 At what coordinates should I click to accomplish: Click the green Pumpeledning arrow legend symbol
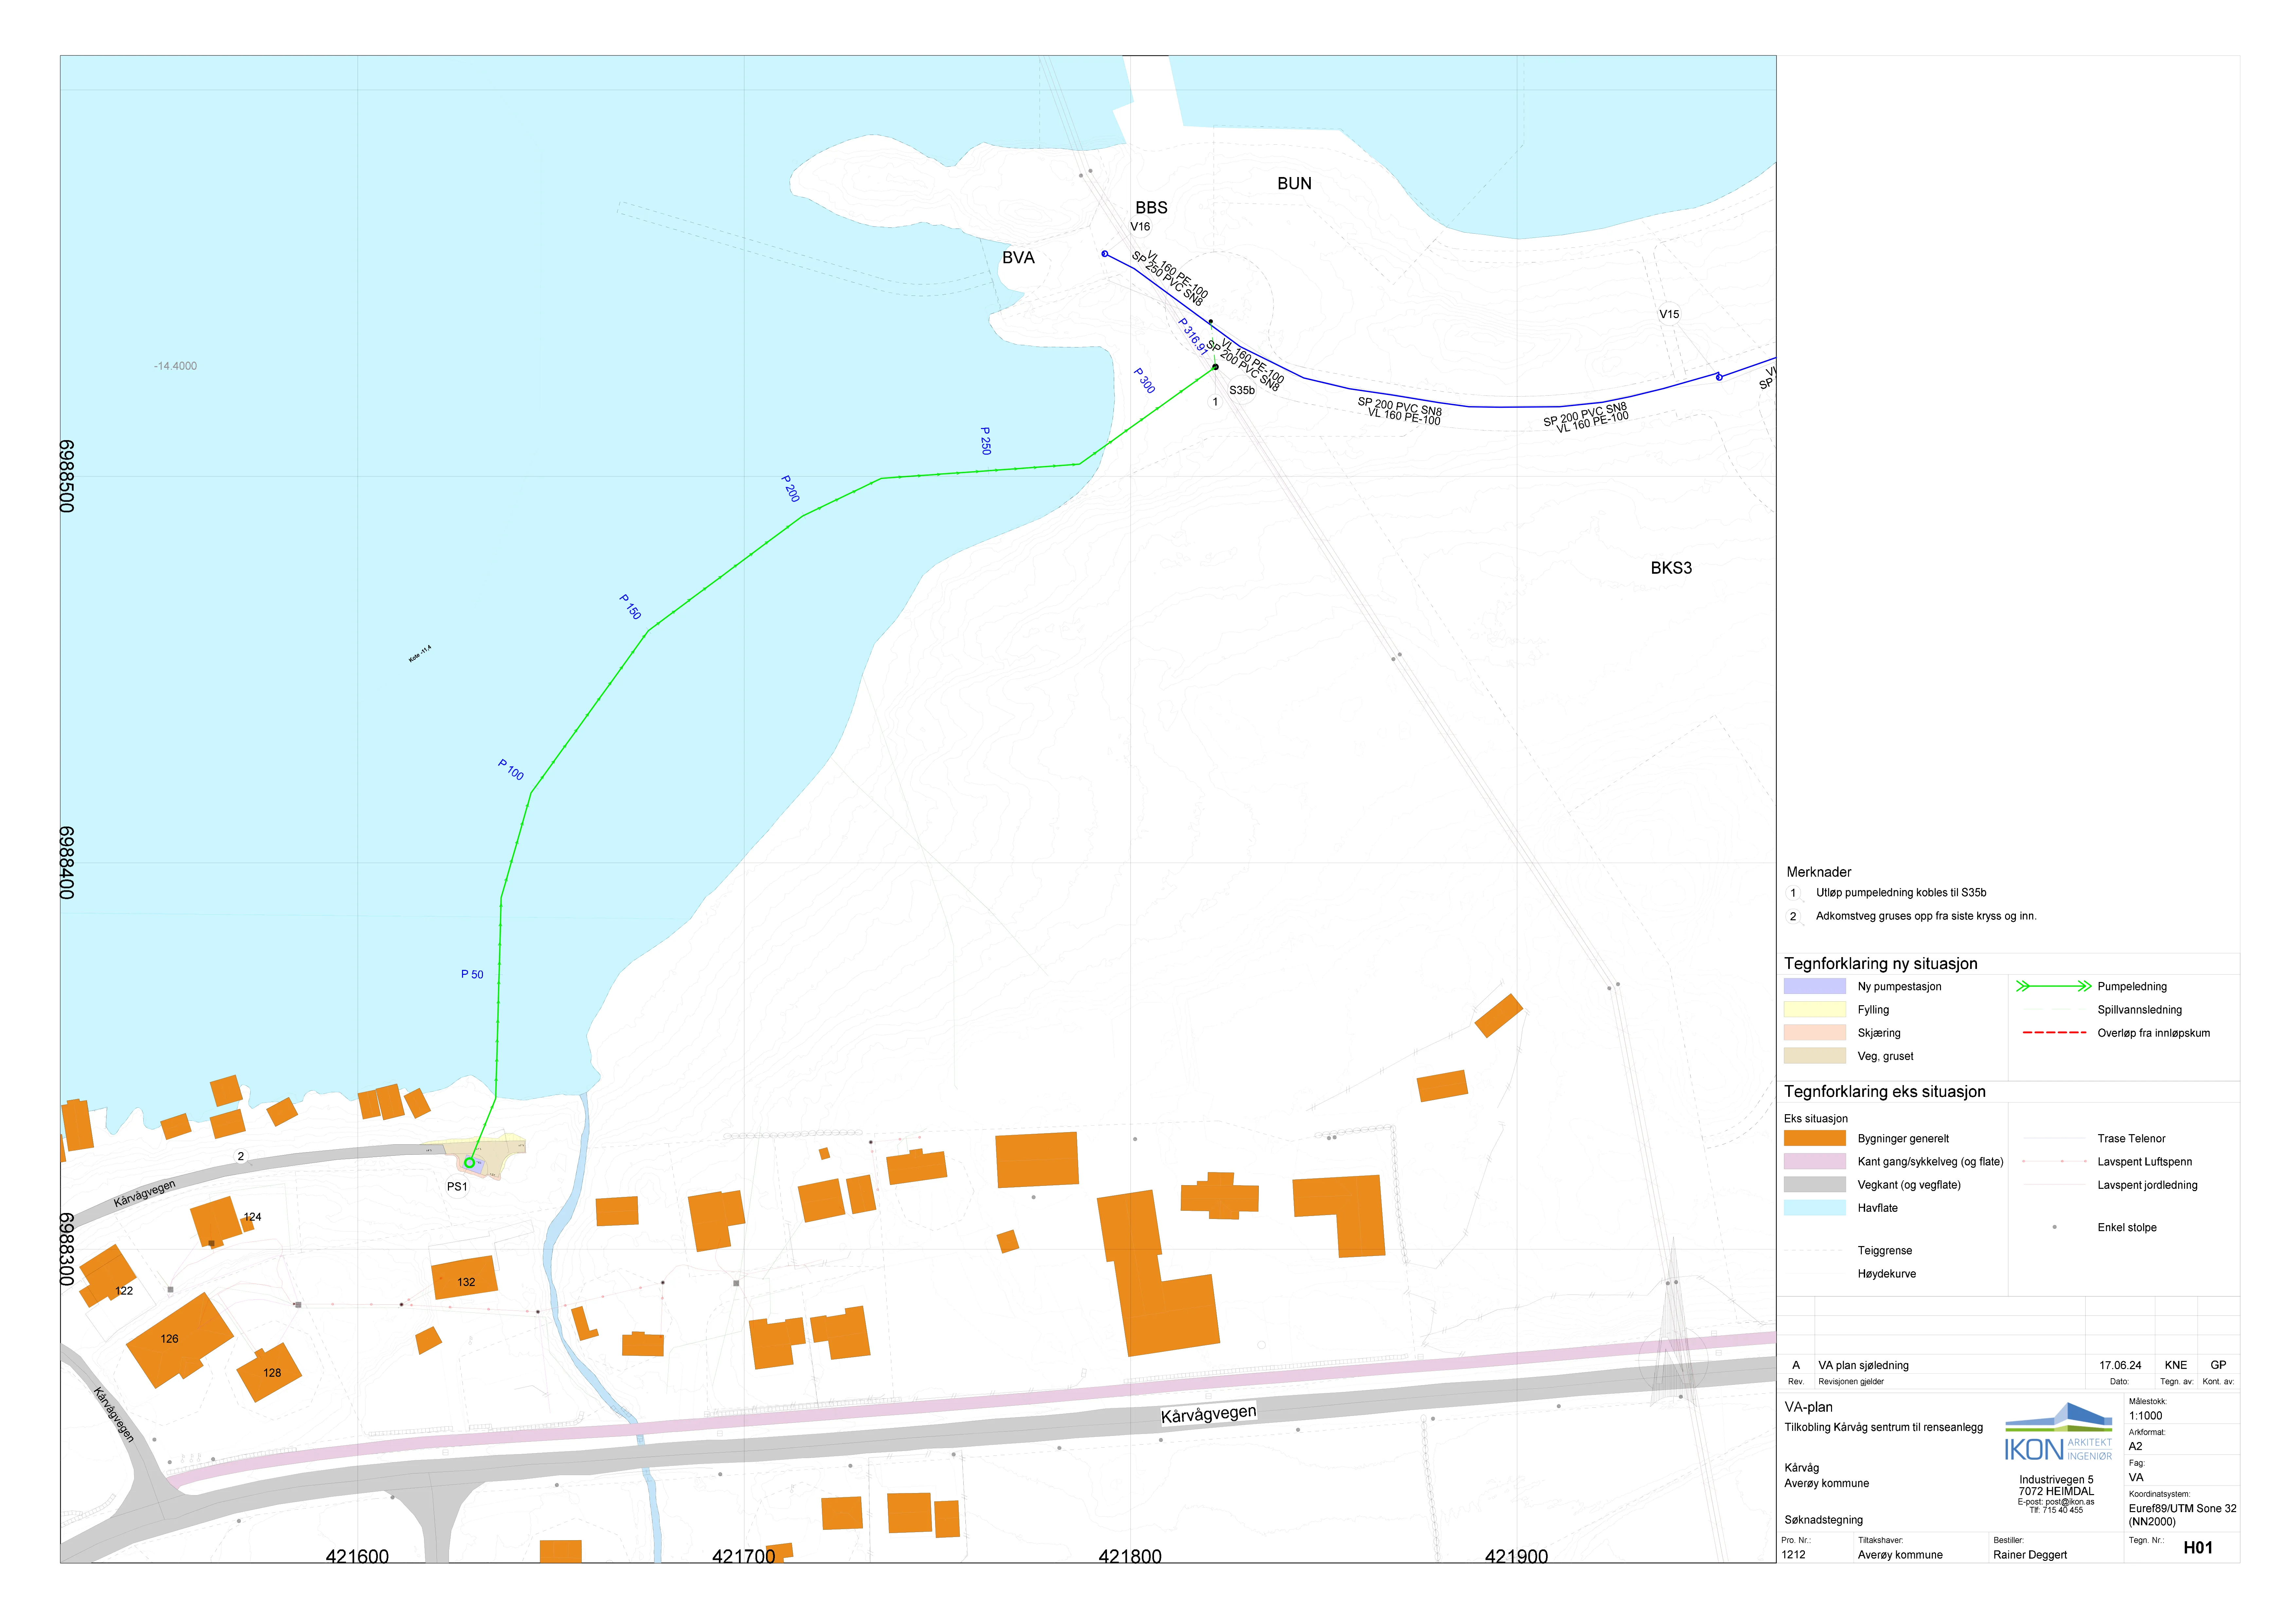point(2053,986)
